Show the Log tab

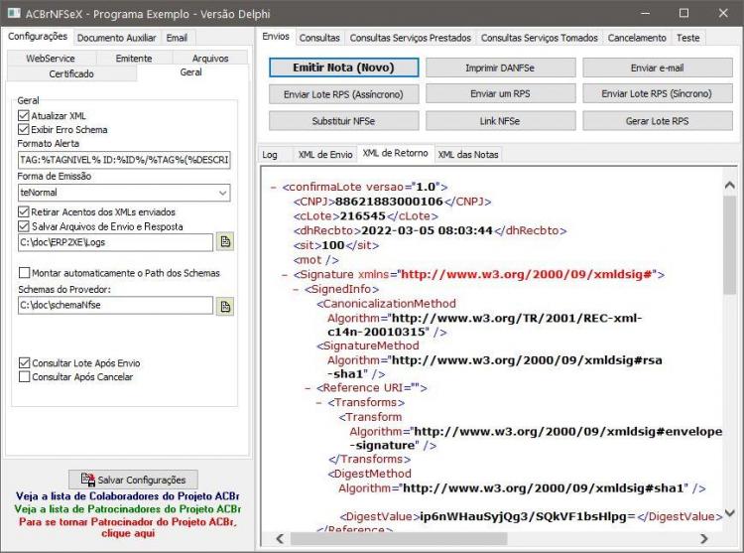click(x=270, y=154)
